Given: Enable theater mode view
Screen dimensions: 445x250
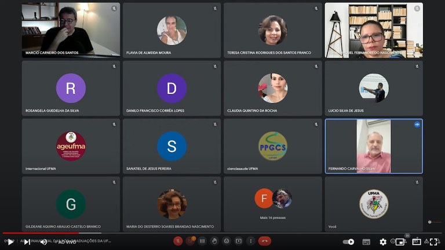Looking at the screenshot, I should pos(417,242).
